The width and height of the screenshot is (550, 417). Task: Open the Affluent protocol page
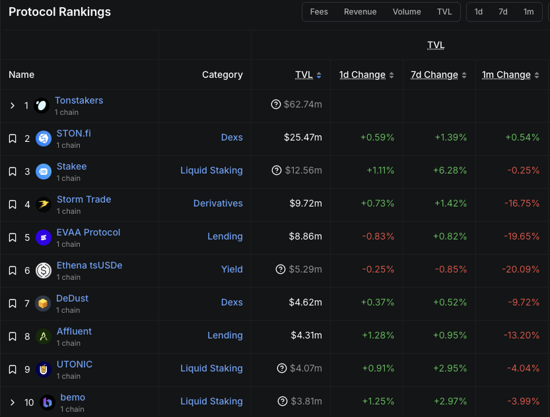[x=74, y=331]
